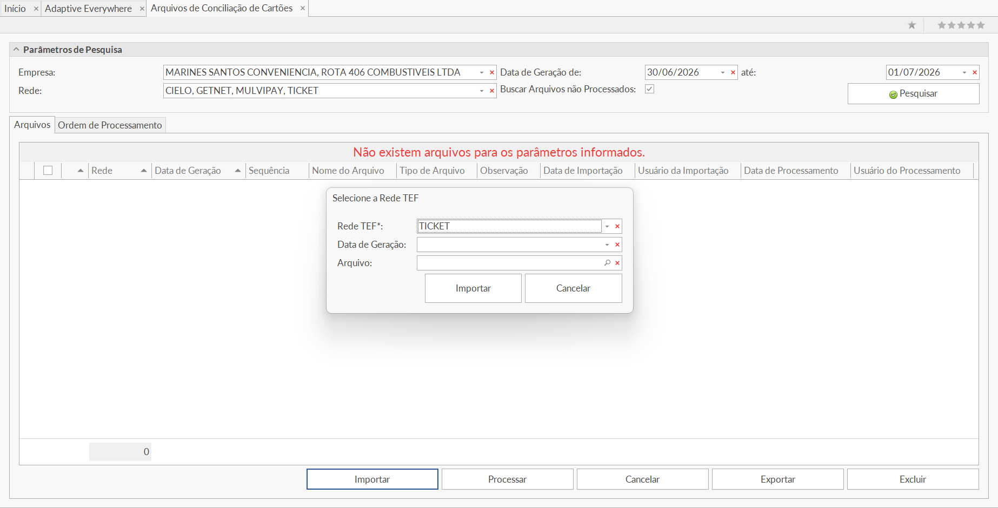
Task: Open the Empresa dropdown arrow
Action: [x=482, y=72]
